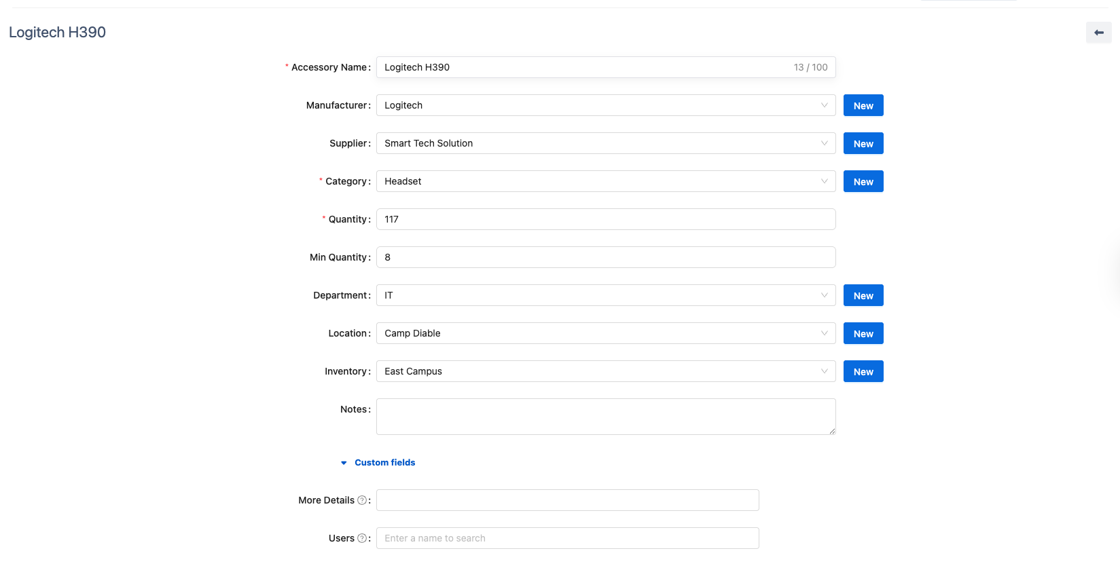This screenshot has height=570, width=1120.
Task: Click New button next to Category
Action: (863, 181)
